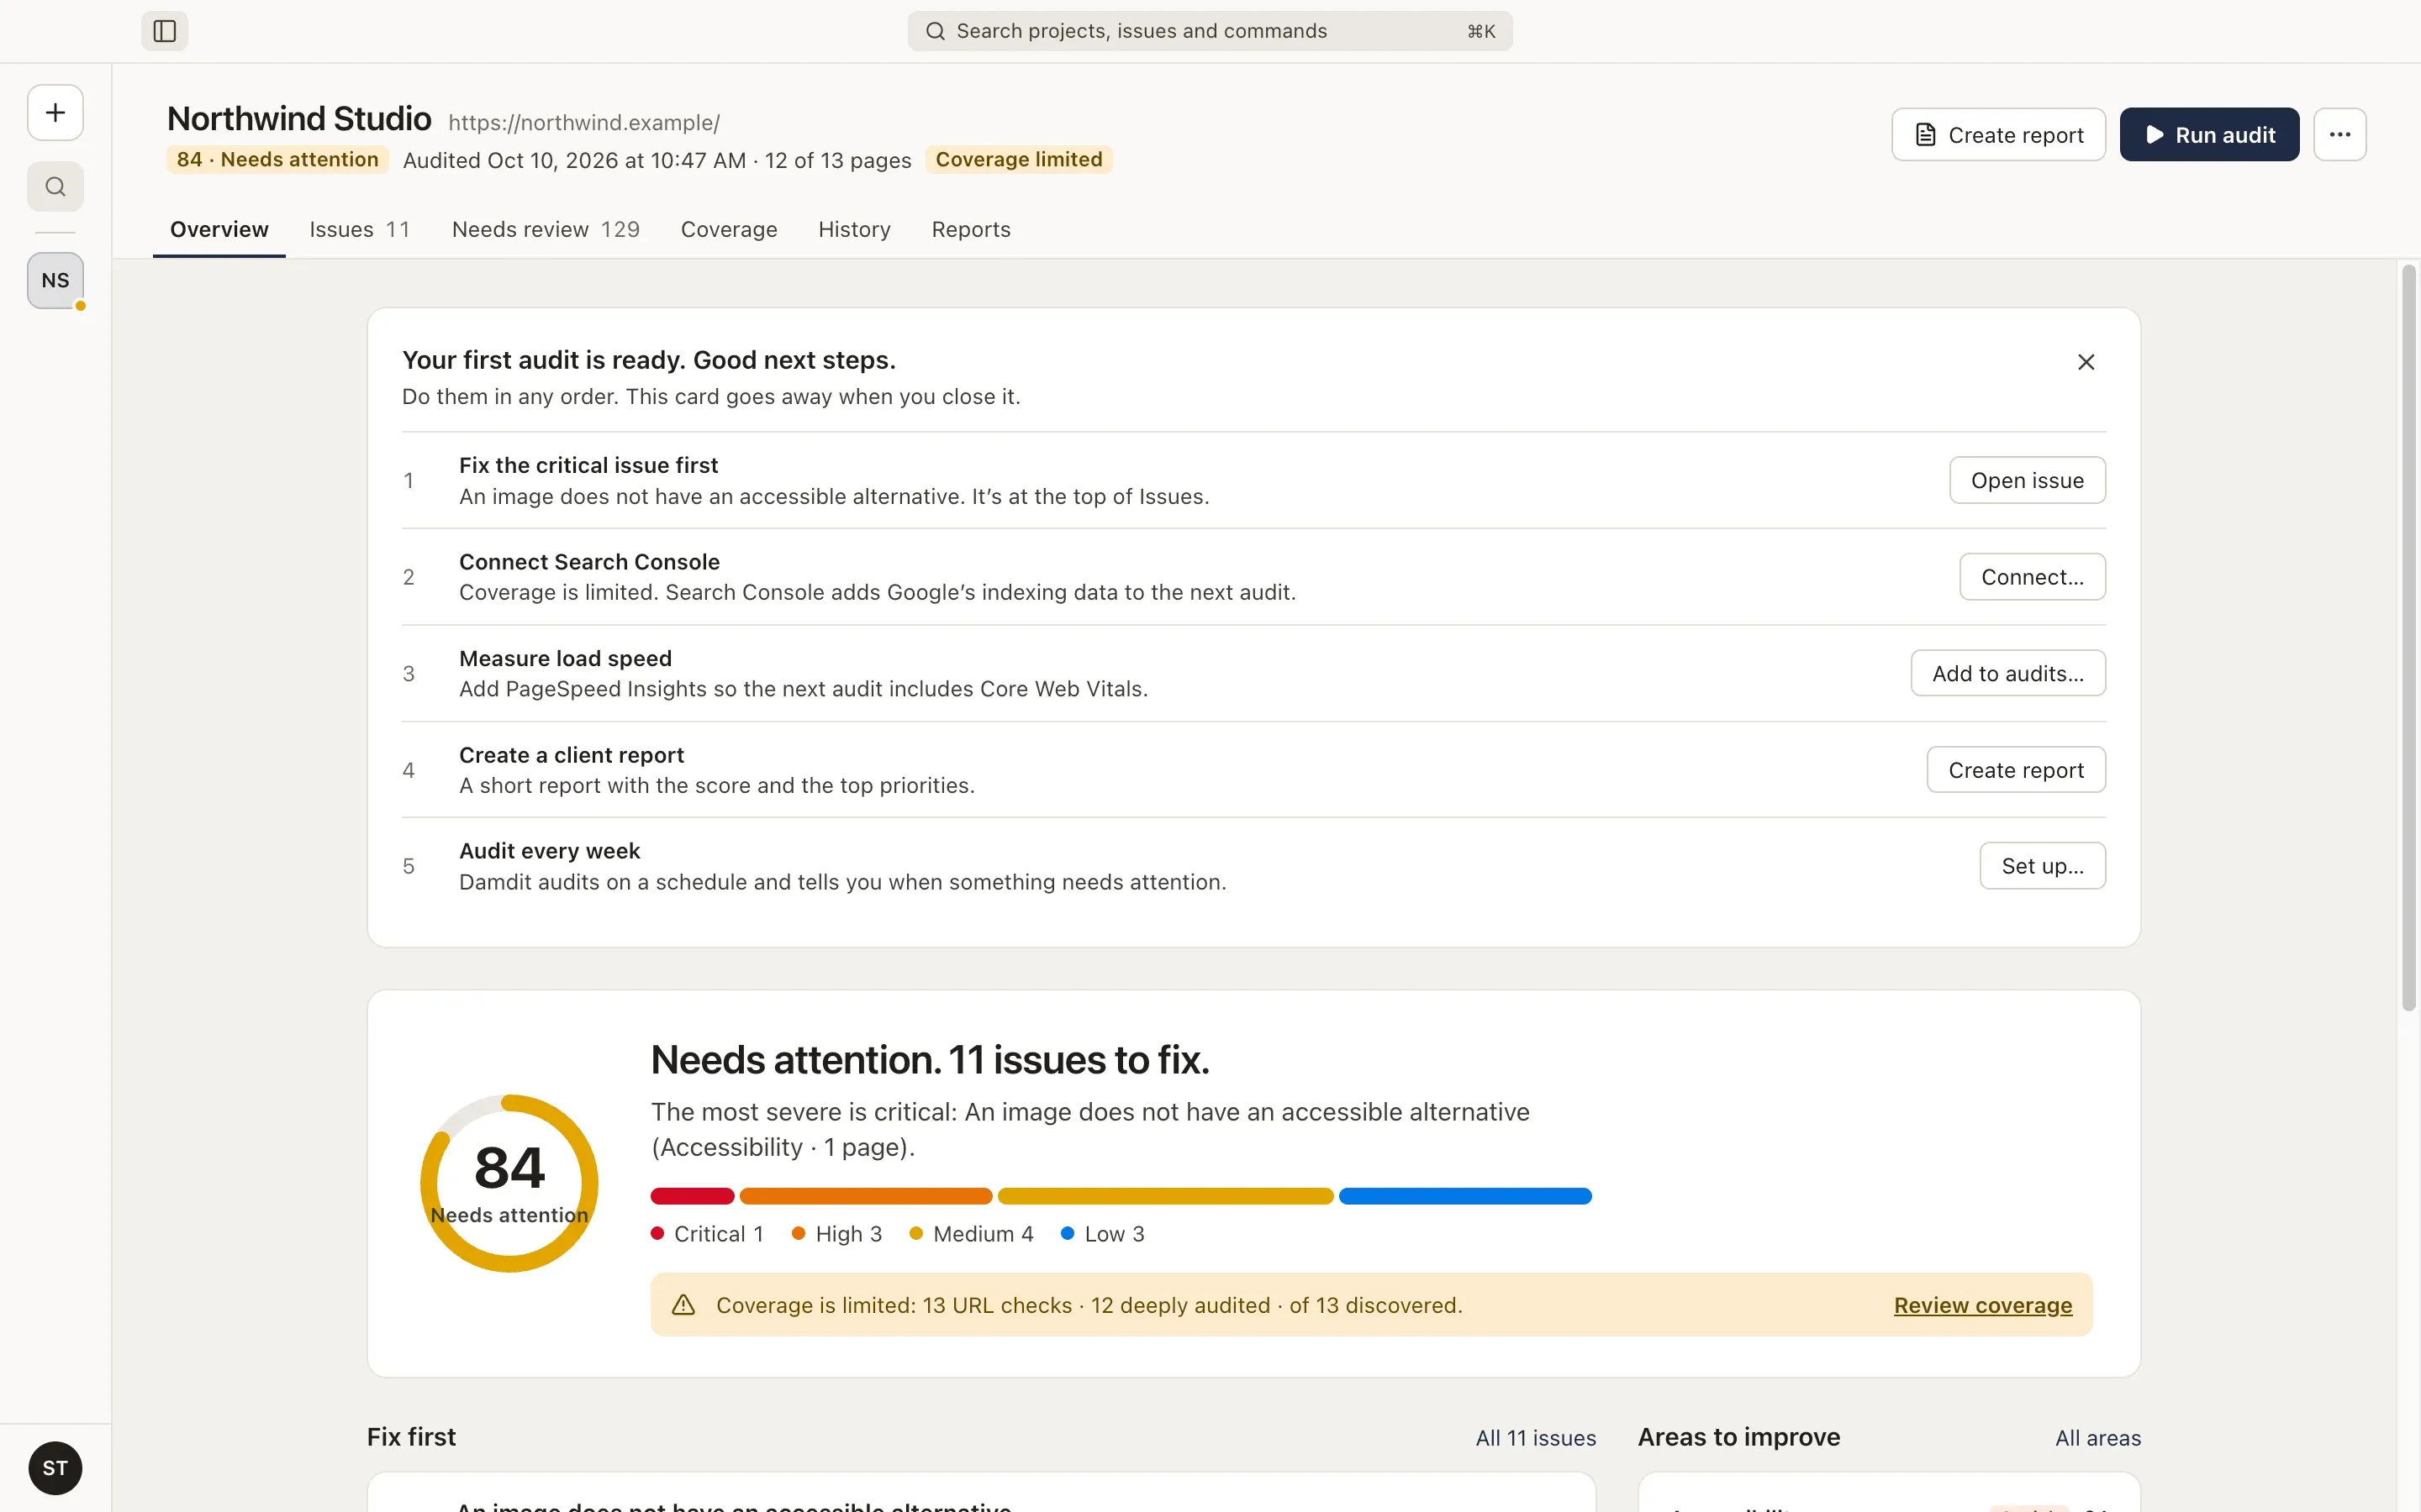Screen dimensions: 2421x1512
Task: Click Set up... for weekly audits
Action: pyautogui.click(x=2042, y=866)
